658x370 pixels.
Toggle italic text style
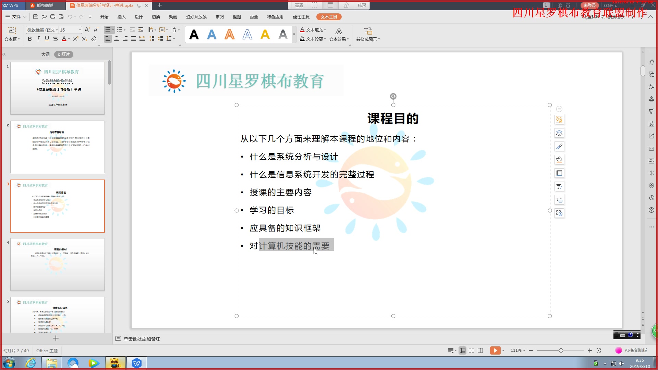point(38,39)
